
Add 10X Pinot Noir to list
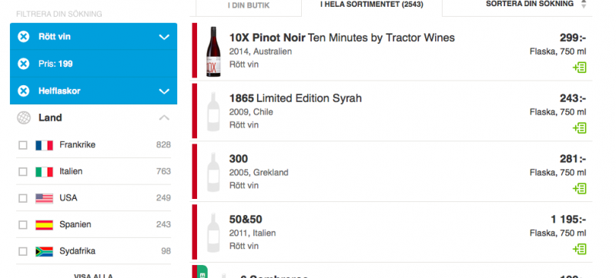580,68
